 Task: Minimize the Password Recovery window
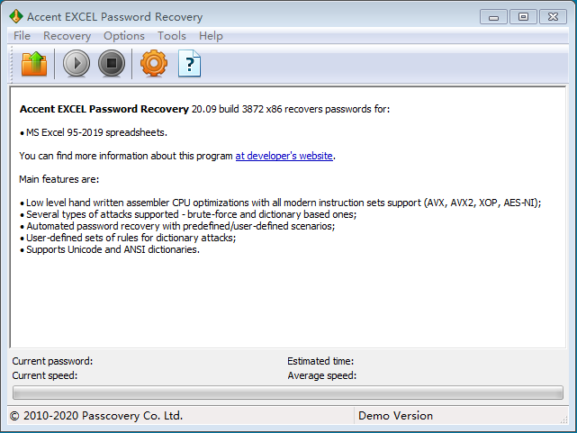[492, 16]
